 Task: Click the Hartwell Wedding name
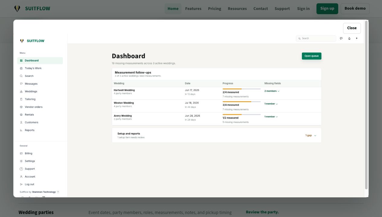pos(124,90)
